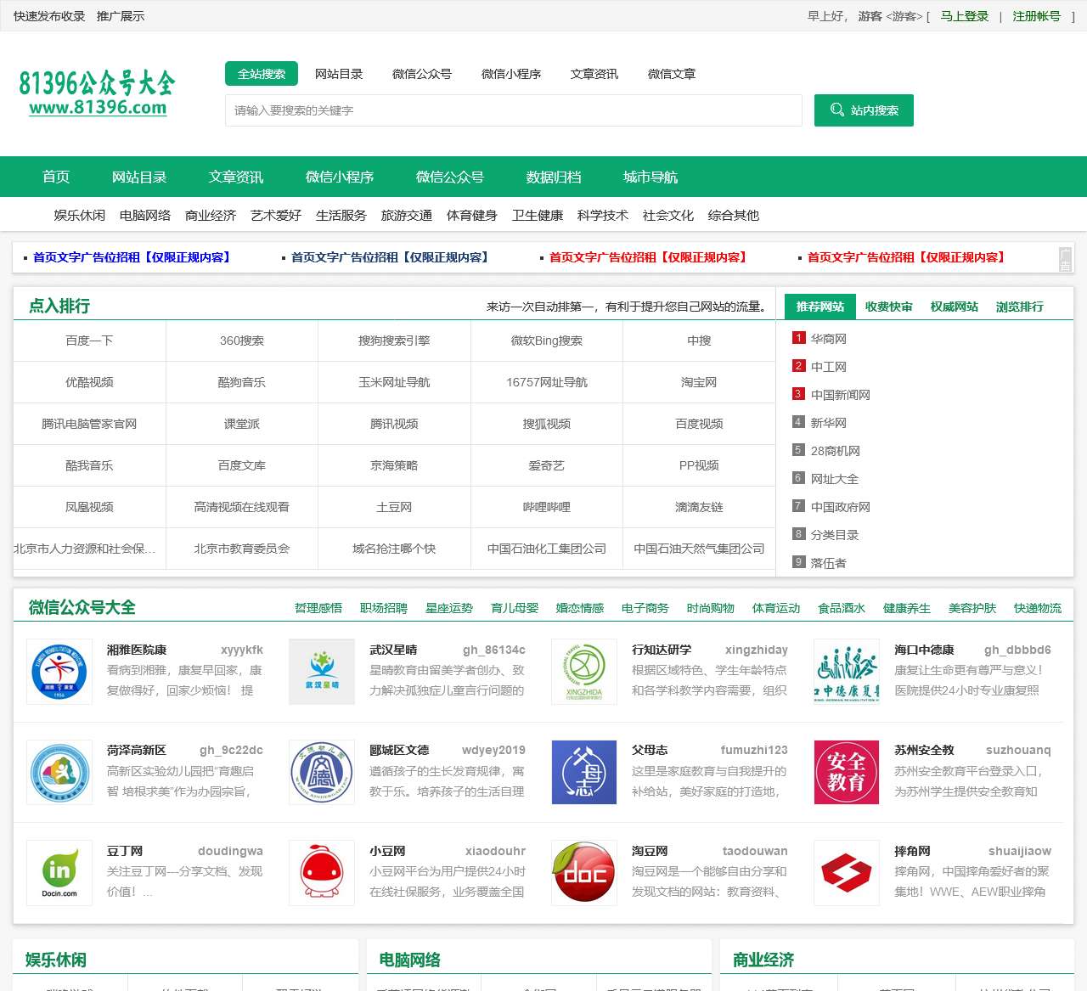Click 推广展示 in top bar
Viewport: 1087px width, 991px height.
coord(121,16)
